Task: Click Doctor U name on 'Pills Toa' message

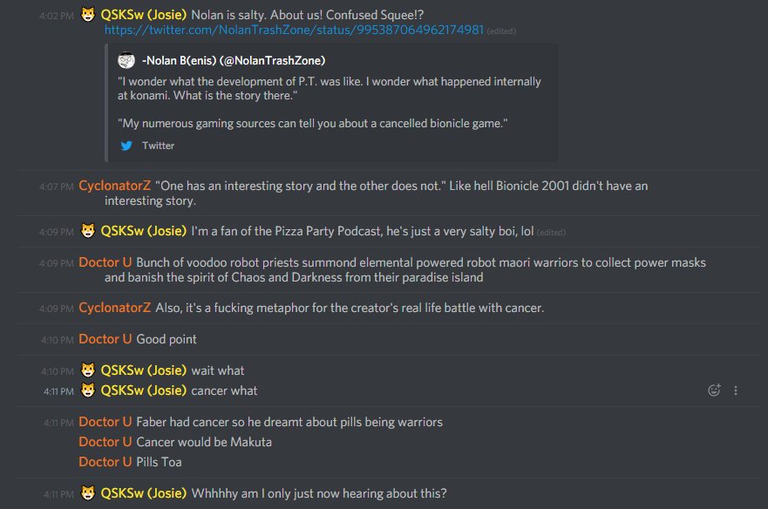Action: [x=105, y=462]
